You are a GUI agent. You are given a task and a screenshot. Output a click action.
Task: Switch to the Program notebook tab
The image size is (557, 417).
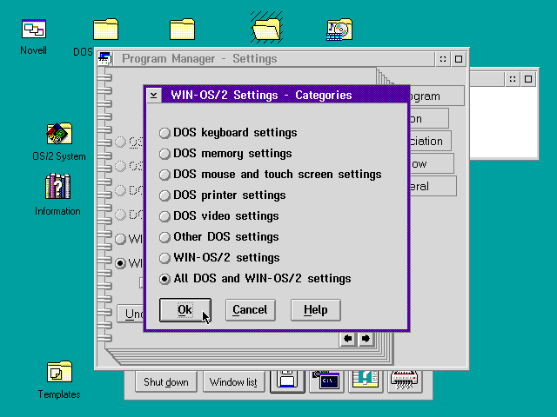point(437,96)
